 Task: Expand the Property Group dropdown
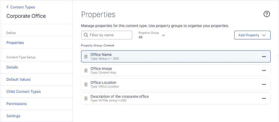pos(151,35)
